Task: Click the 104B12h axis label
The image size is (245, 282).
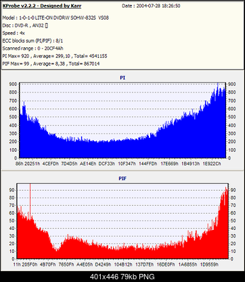Action: tap(123, 264)
